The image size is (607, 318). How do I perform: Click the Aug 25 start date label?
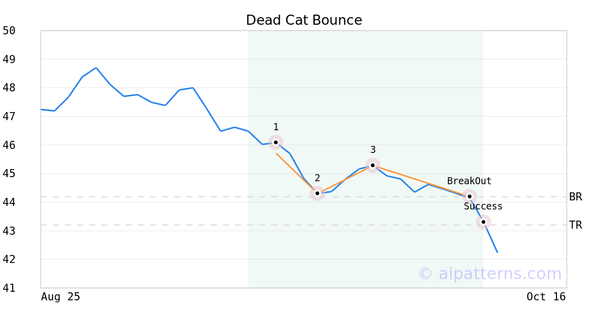pyautogui.click(x=61, y=297)
